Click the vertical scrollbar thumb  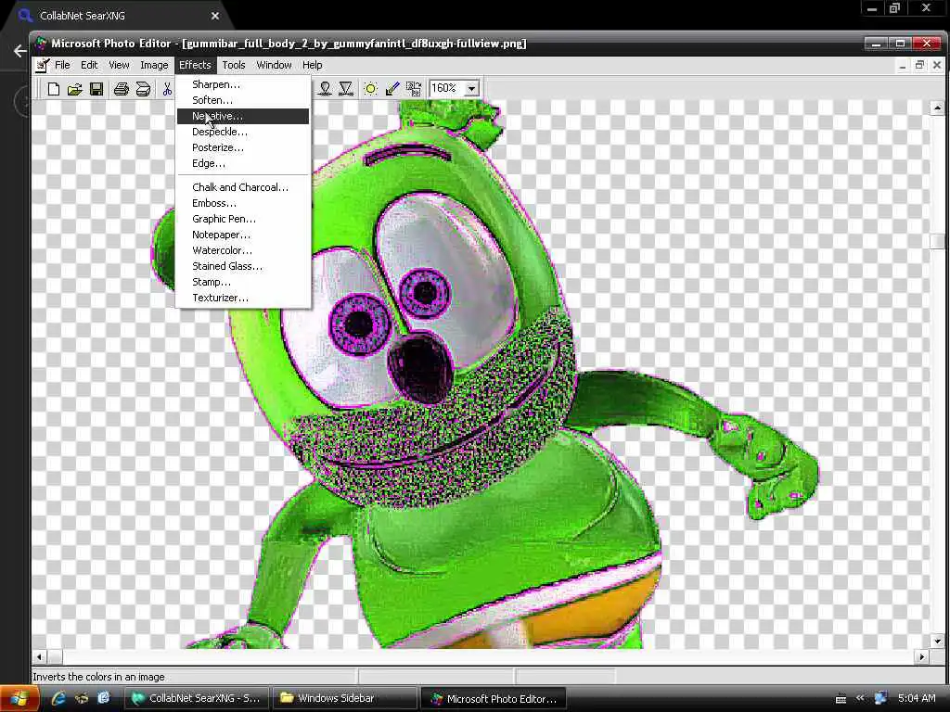pos(937,241)
